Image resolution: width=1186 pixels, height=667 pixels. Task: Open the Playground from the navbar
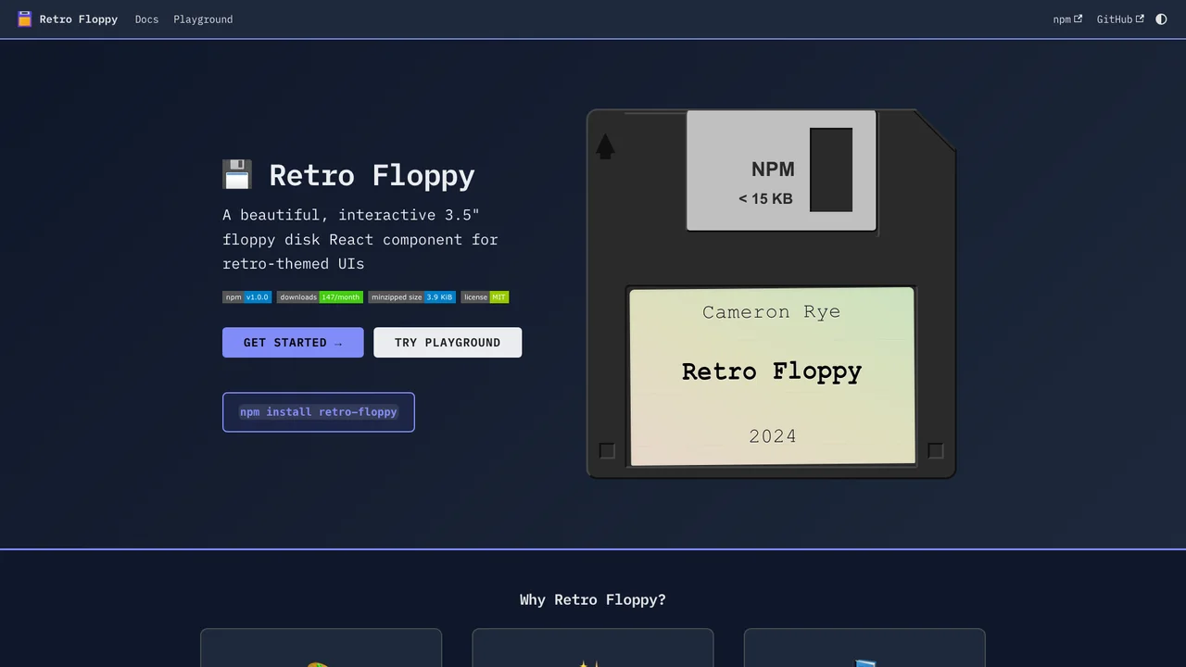[203, 19]
